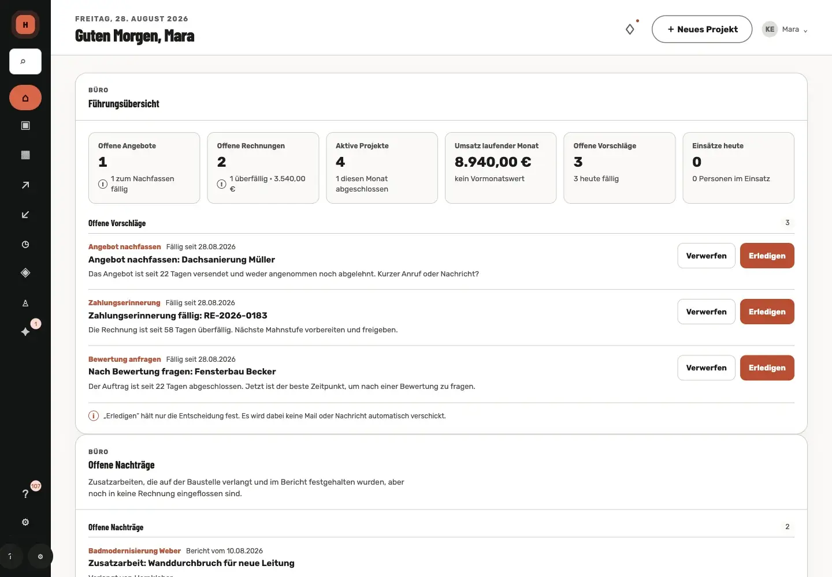
Task: Click the count badge 3 beside Offene Vorschläge
Action: click(x=787, y=223)
